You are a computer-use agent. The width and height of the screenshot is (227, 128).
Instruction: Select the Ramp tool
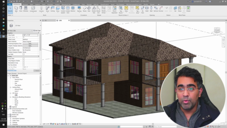[85, 9]
